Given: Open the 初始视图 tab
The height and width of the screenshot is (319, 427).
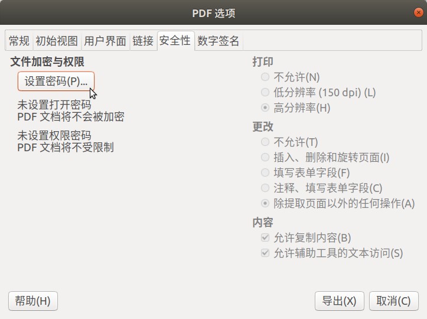Looking at the screenshot, I should [x=57, y=41].
